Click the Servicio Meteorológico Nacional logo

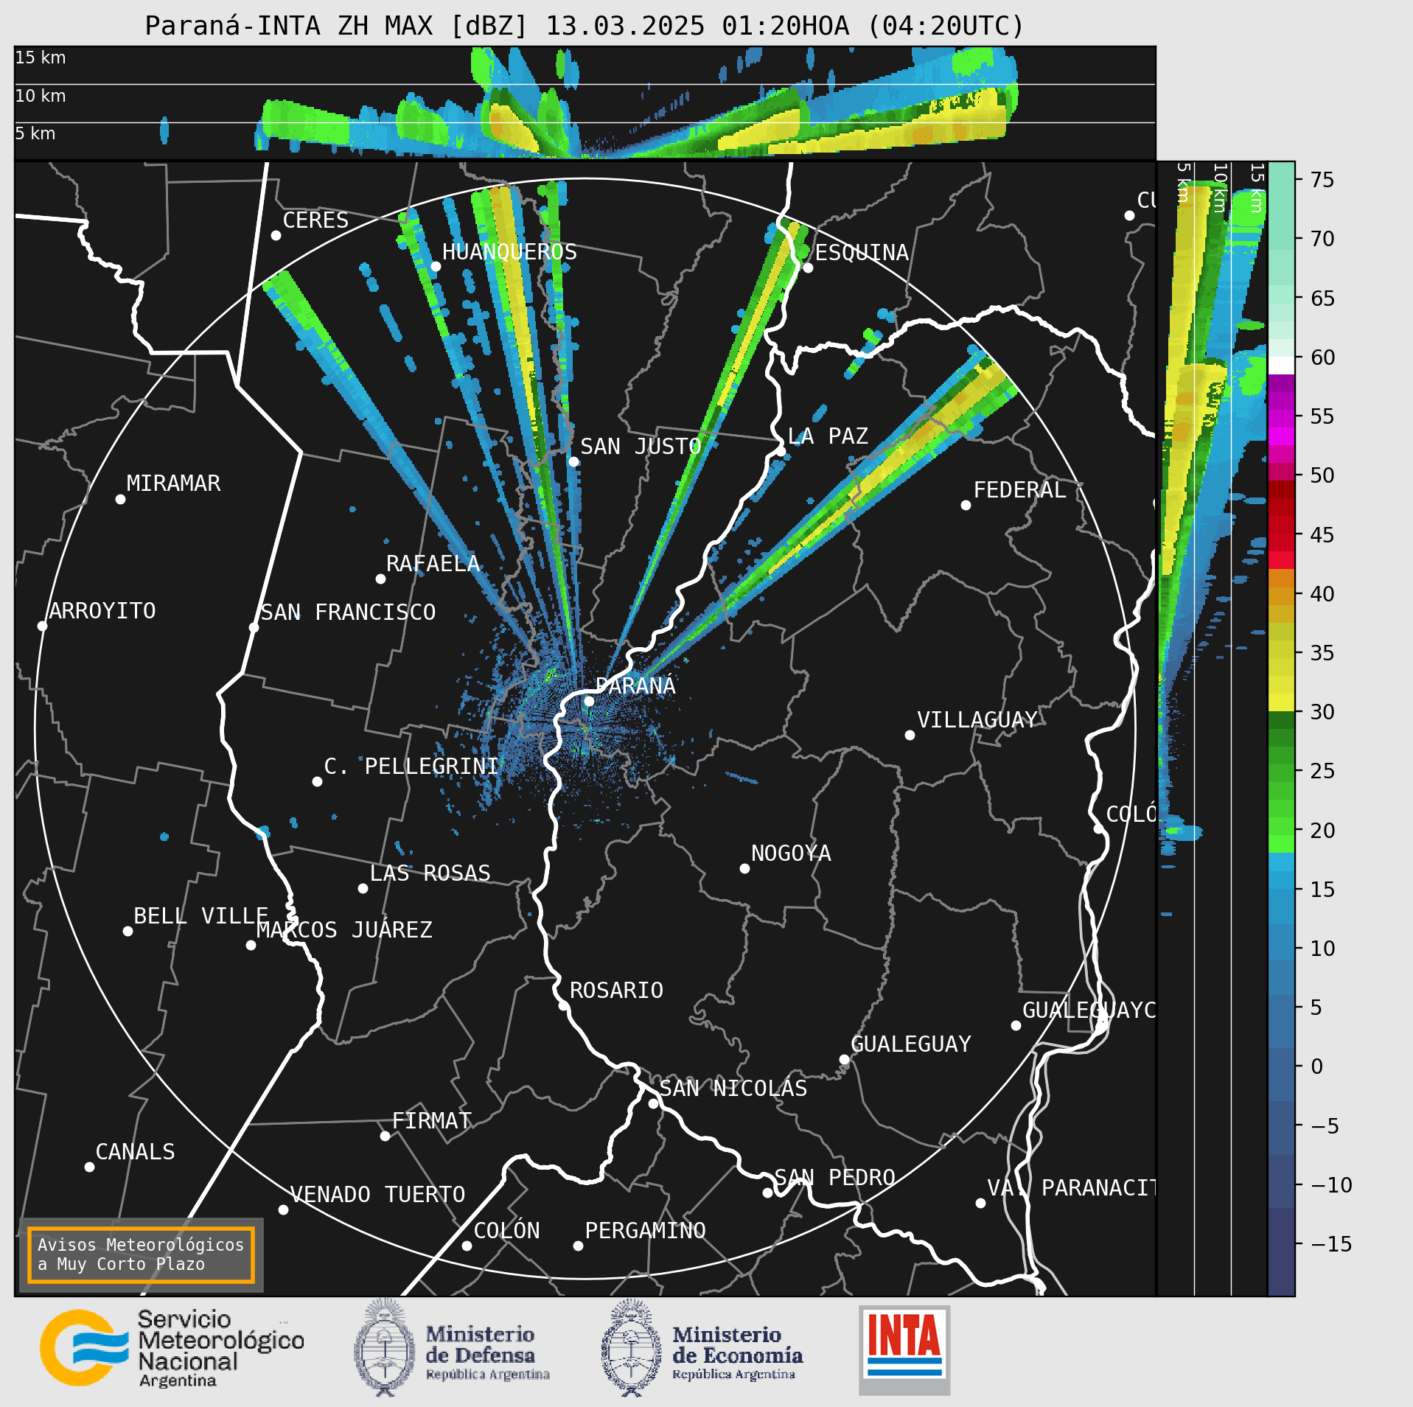[x=172, y=1348]
